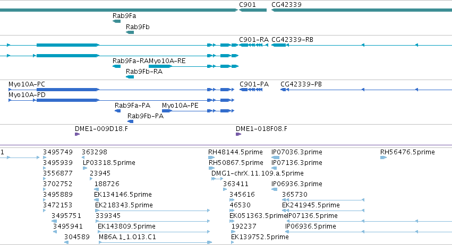Select EST 46530

tap(240, 206)
